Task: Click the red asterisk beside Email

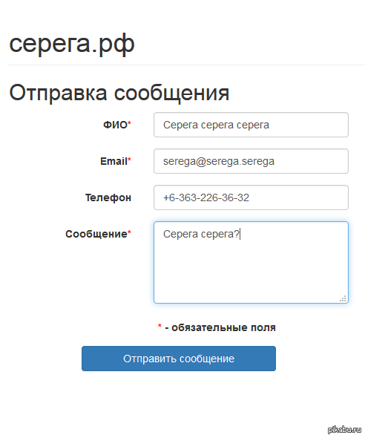Action: point(129,159)
